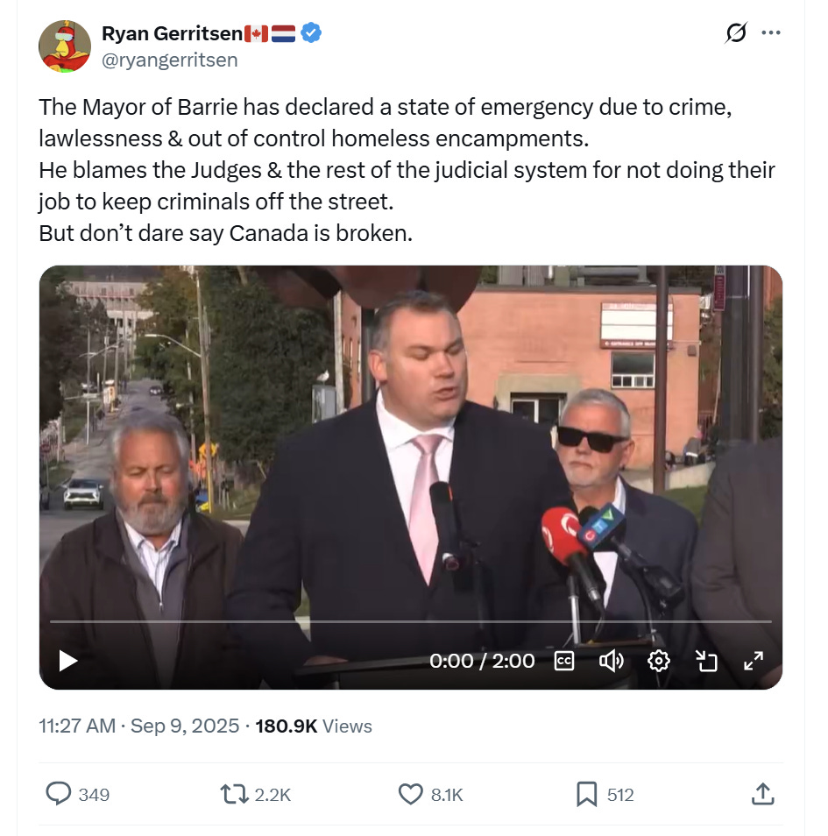Reply to the post with 349 comments
The height and width of the screenshot is (836, 828).
coord(78,794)
